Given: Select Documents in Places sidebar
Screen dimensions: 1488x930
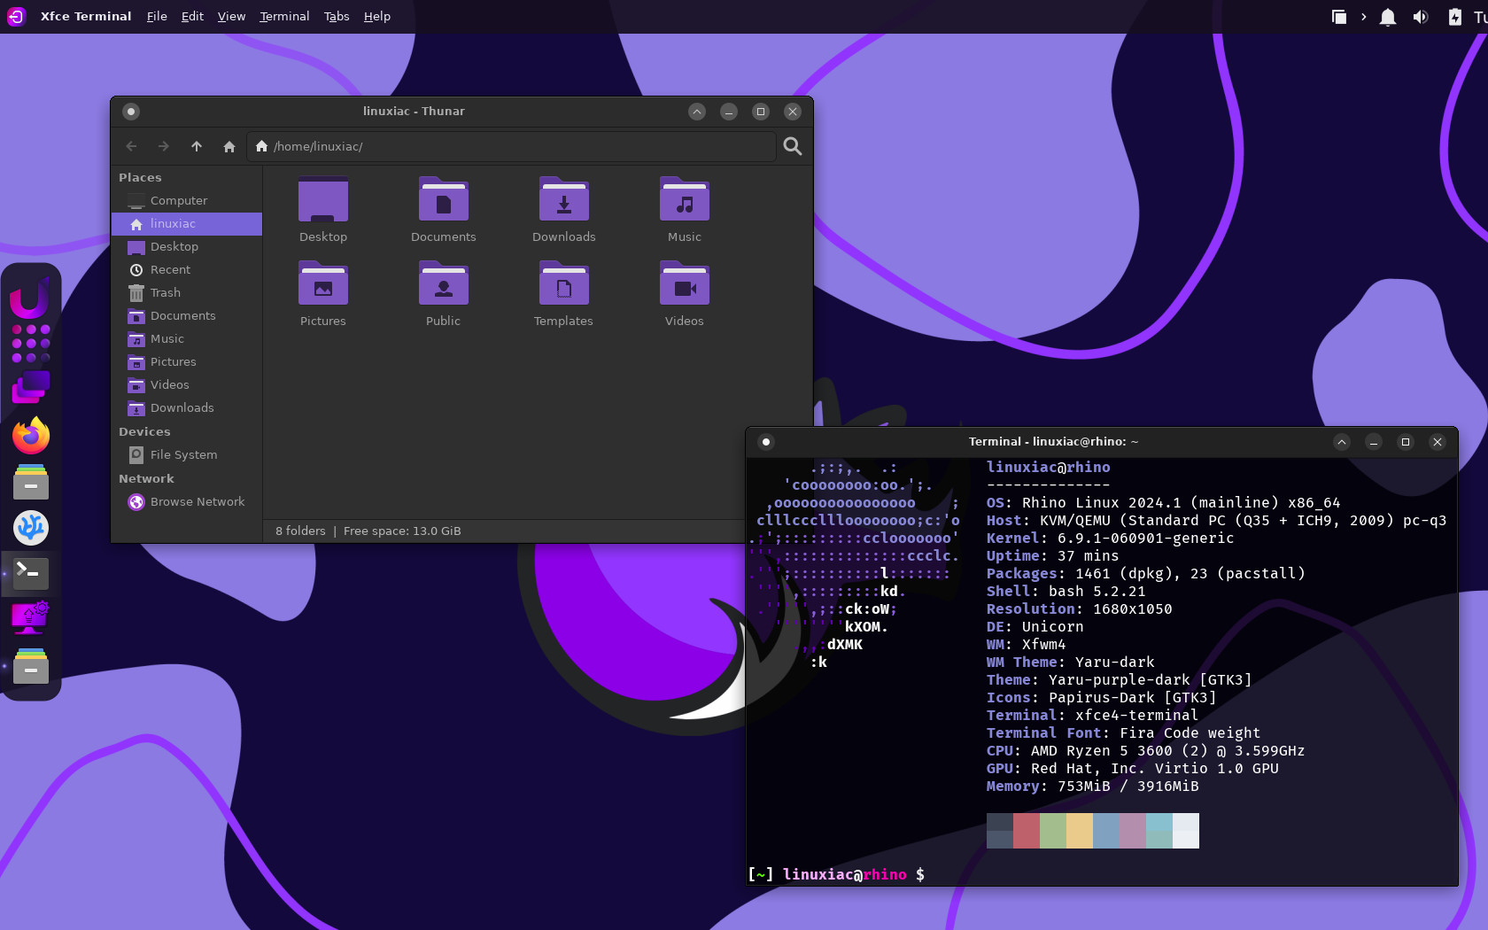Looking at the screenshot, I should (187, 316).
